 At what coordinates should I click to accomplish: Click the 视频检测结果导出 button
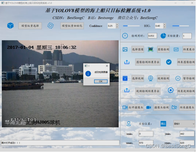click(148, 91)
